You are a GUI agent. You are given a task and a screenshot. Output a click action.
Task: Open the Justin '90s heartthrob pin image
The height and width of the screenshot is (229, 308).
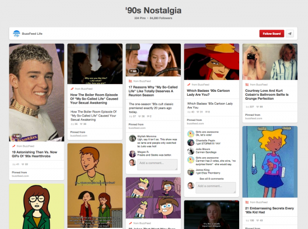36,92
